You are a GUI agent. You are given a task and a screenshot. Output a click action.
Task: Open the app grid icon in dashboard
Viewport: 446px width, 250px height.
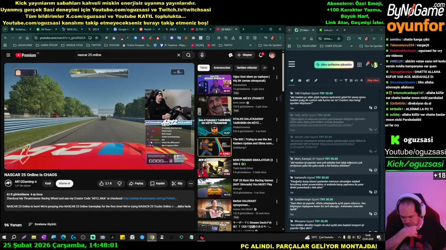coord(359,65)
